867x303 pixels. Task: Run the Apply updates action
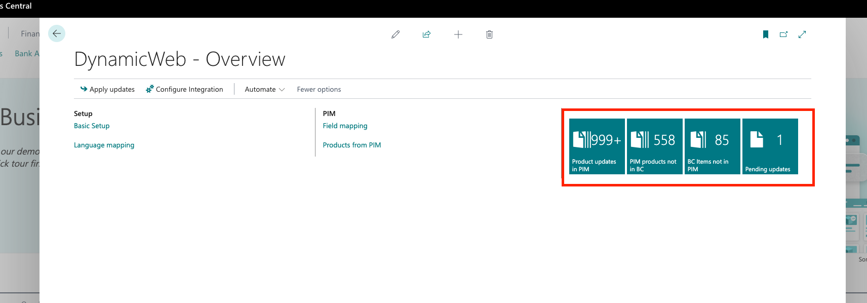click(107, 89)
